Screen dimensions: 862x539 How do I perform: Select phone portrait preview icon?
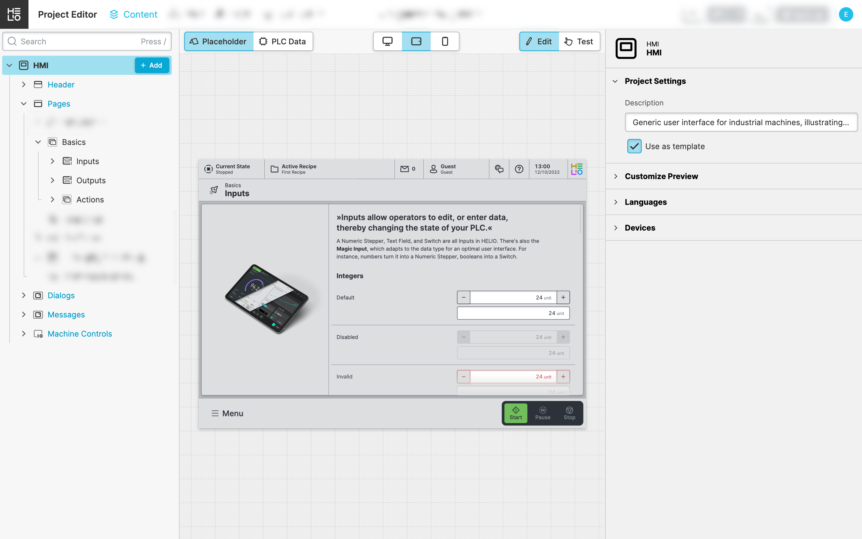444,41
